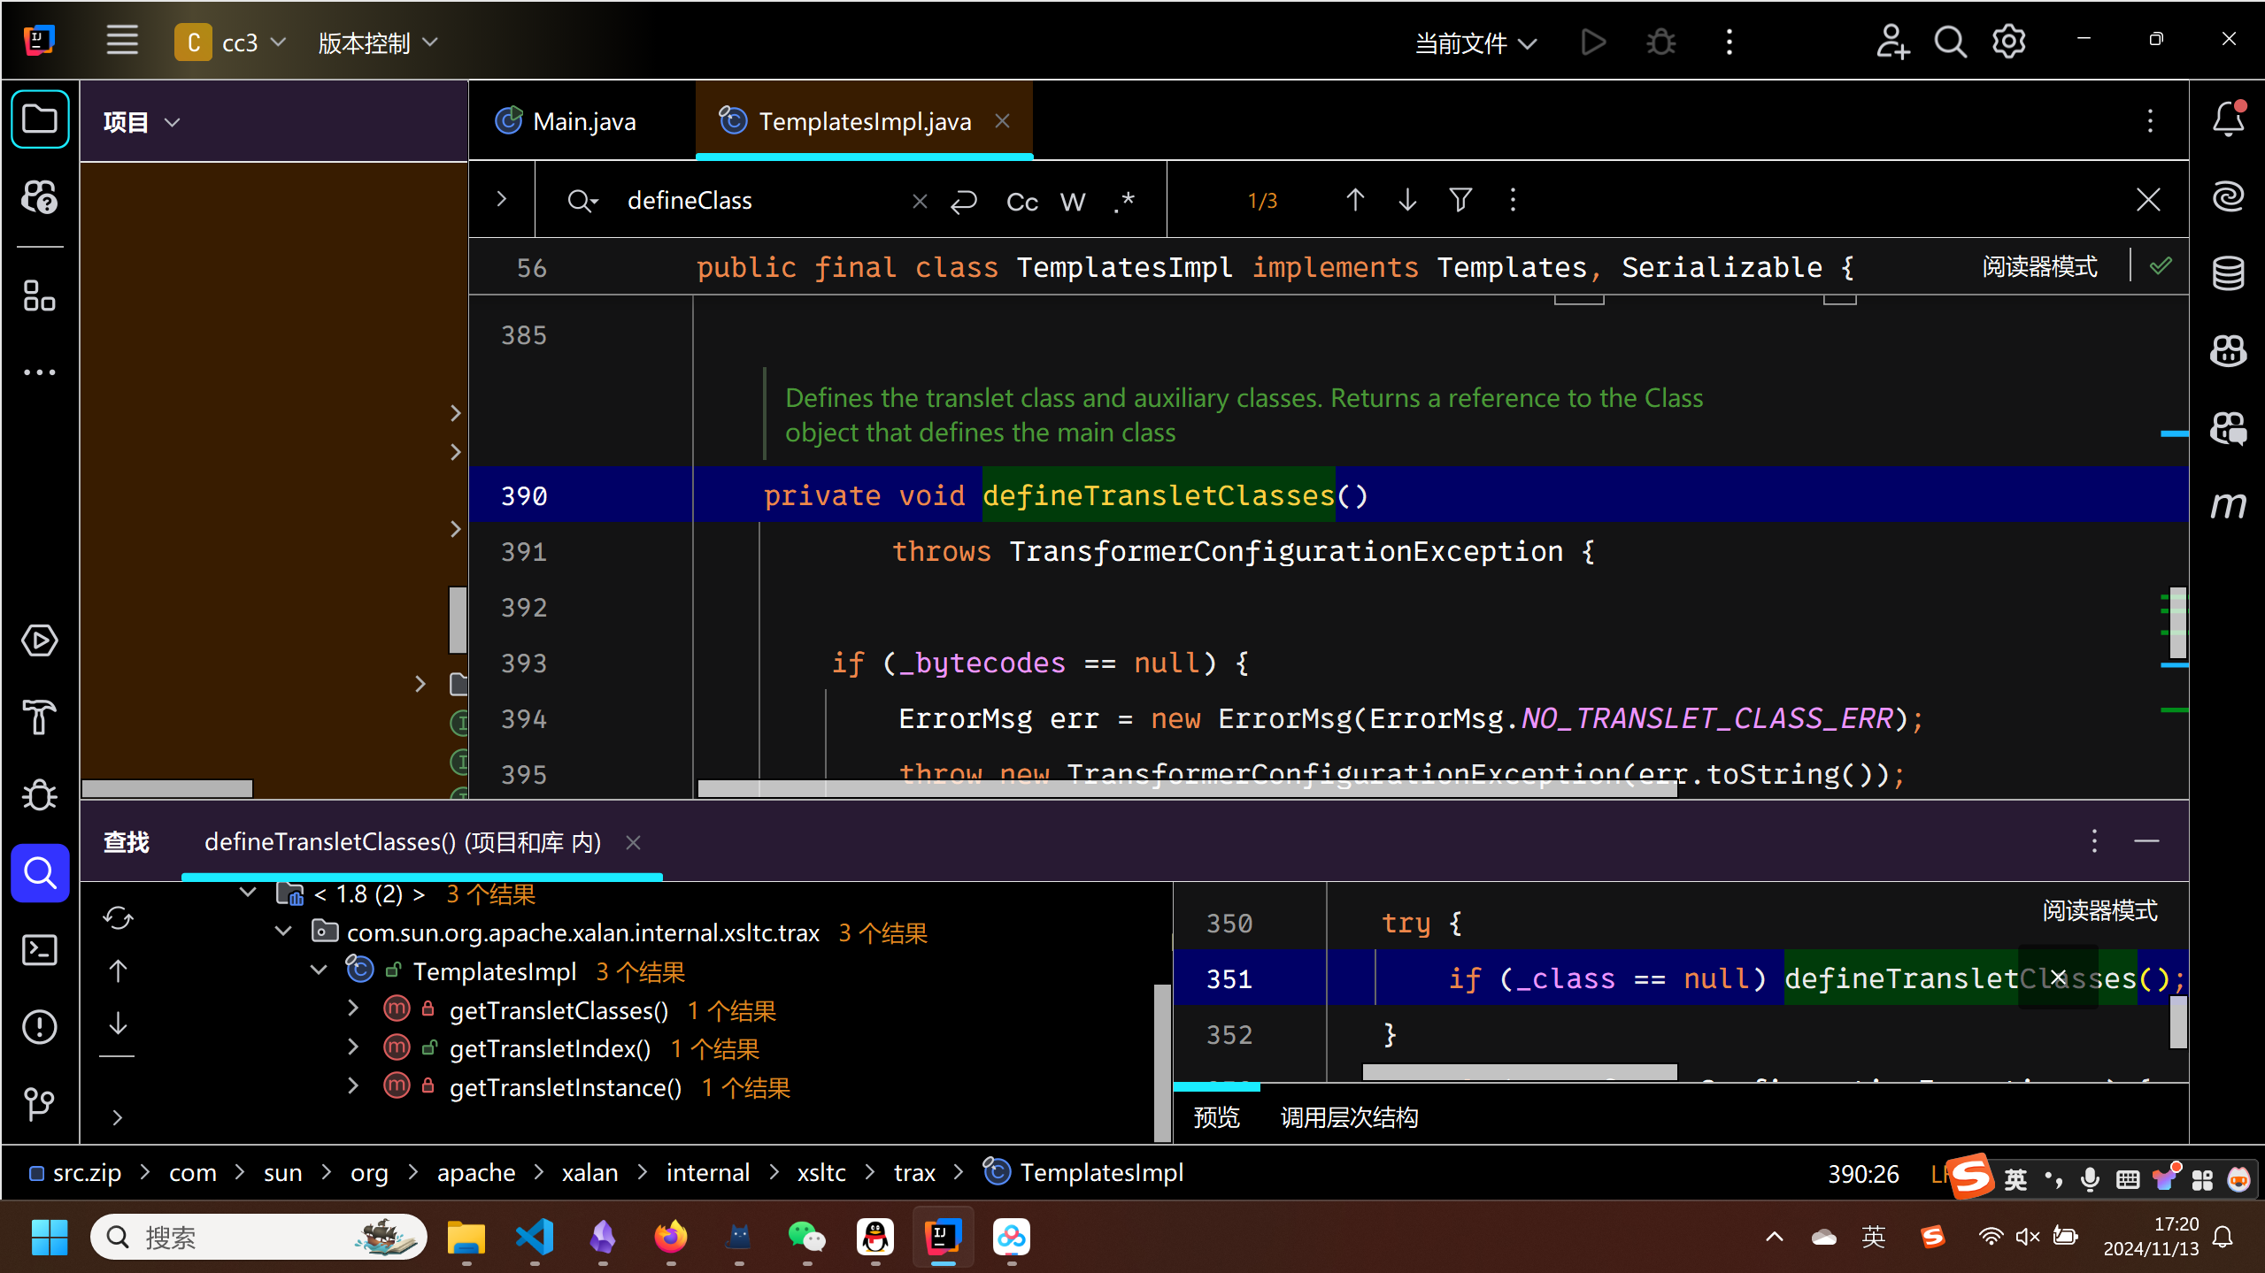Toggle match case Cc option

(x=1021, y=202)
